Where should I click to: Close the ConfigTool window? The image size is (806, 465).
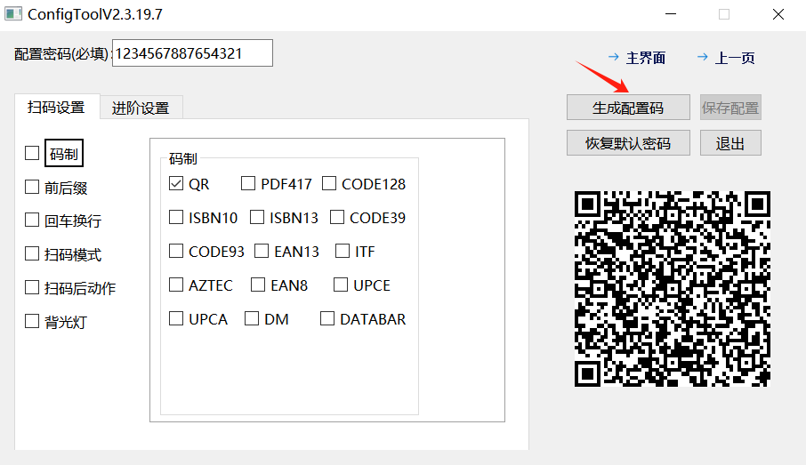778,14
